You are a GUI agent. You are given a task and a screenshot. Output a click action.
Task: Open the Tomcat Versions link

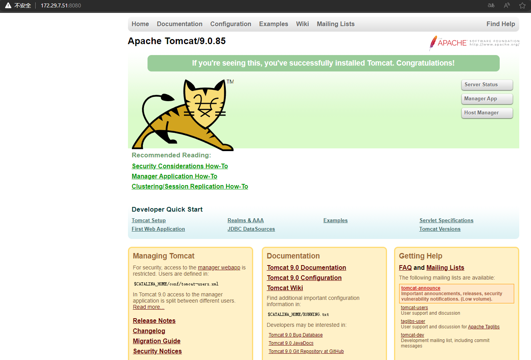[440, 229]
